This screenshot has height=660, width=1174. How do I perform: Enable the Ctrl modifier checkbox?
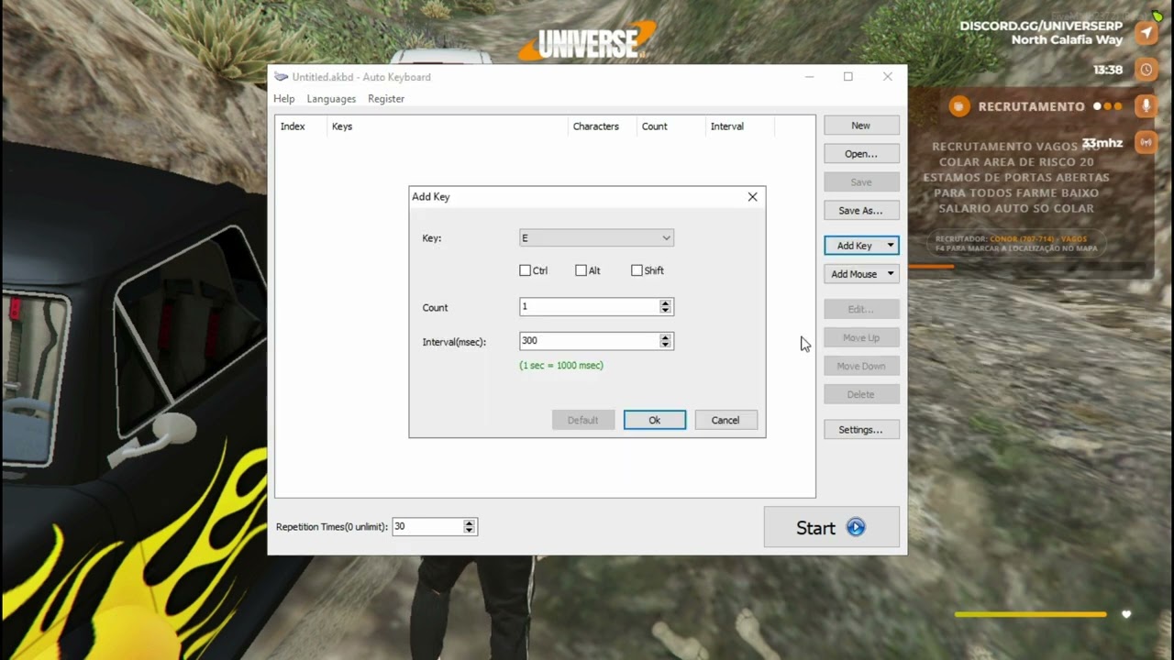pyautogui.click(x=525, y=270)
